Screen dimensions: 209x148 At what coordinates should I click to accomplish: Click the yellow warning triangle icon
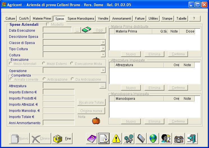pyautogui.click(x=116, y=138)
